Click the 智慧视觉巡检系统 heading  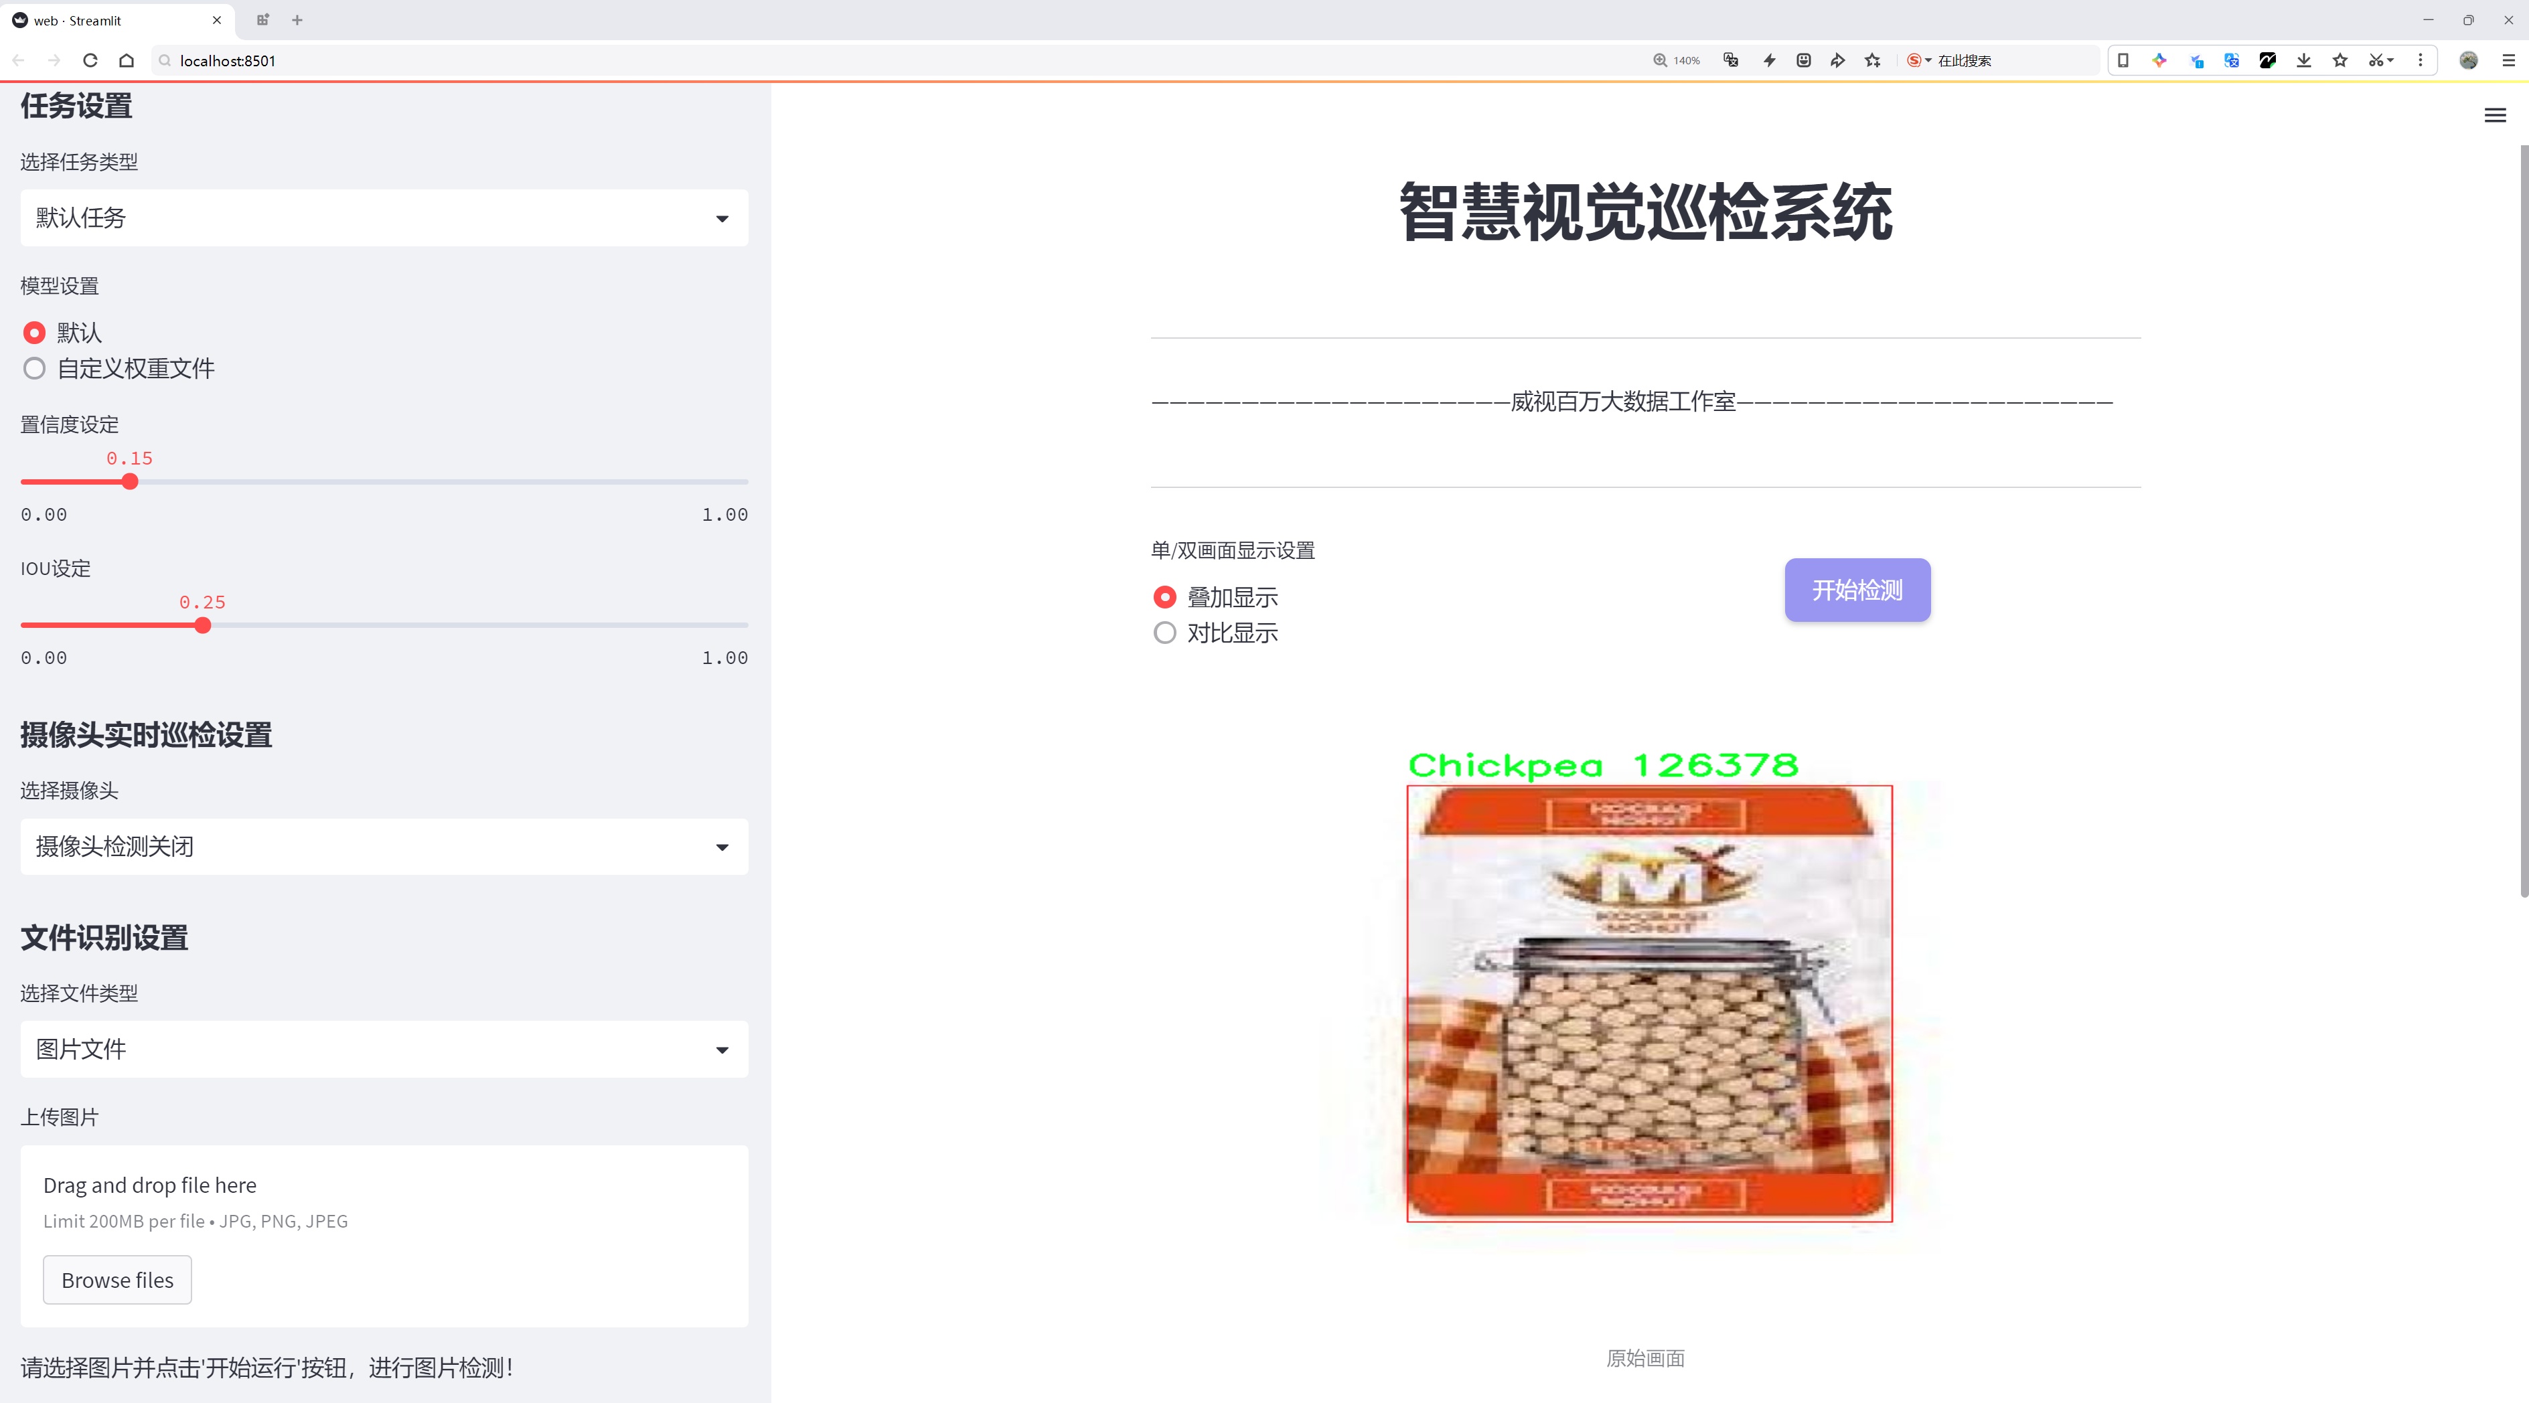(x=1645, y=212)
